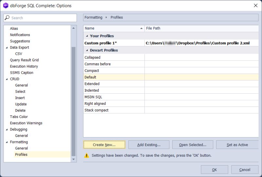Click Formatting in the breadcrumb
This screenshot has width=262, height=177.
[93, 17]
